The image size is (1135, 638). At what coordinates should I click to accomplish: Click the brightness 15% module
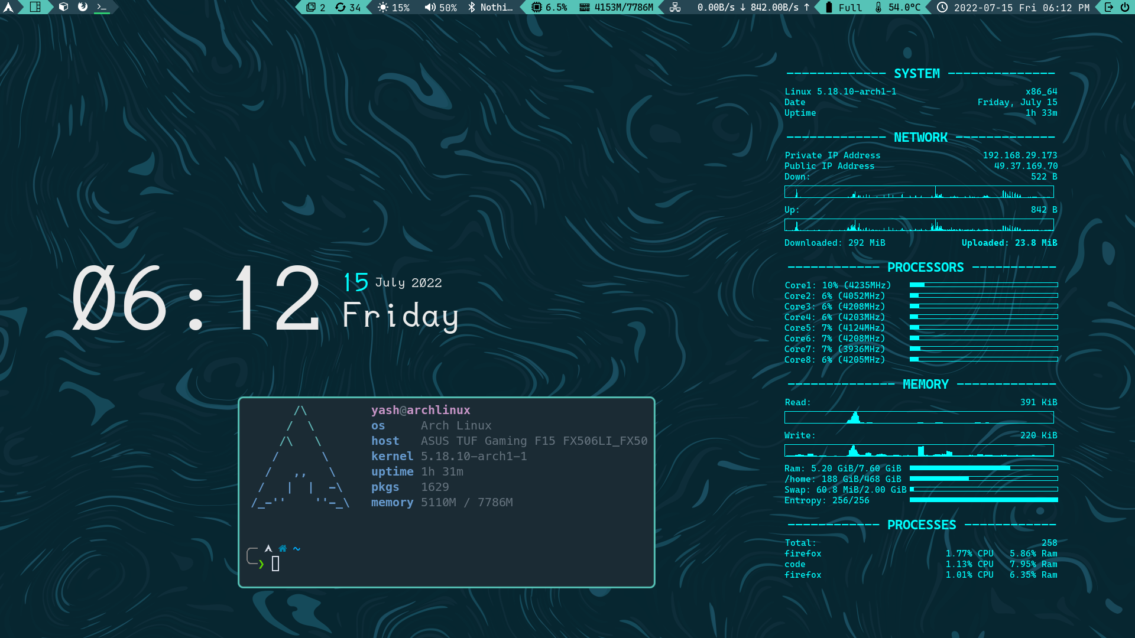tap(394, 7)
